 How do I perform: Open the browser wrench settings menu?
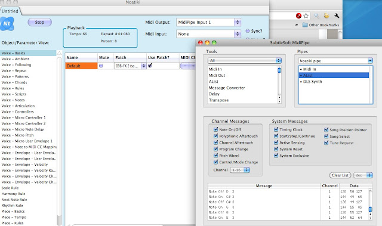(337, 16)
